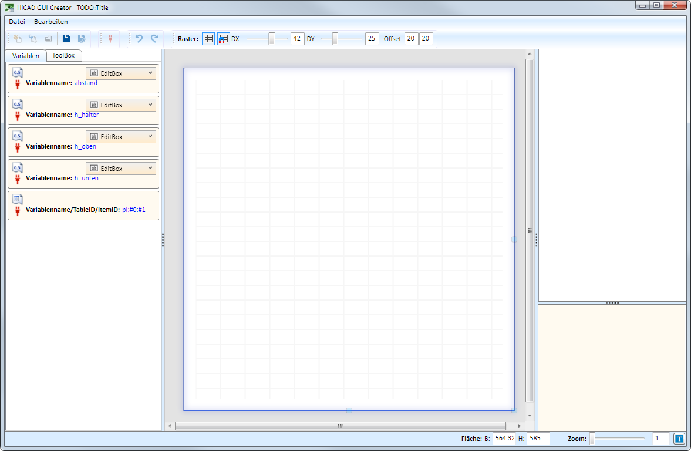Open the Bearbeiten menu
691x451 pixels.
[x=51, y=22]
